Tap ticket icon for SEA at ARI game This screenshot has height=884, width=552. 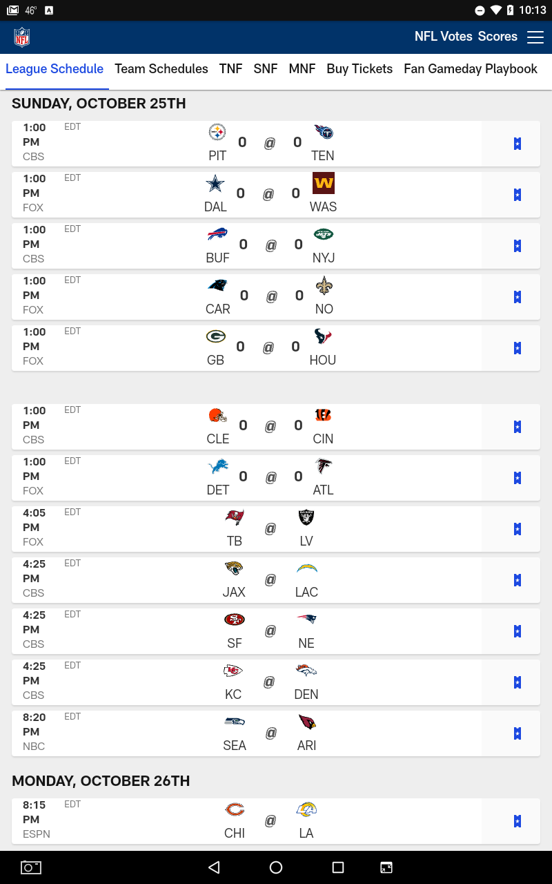[517, 733]
